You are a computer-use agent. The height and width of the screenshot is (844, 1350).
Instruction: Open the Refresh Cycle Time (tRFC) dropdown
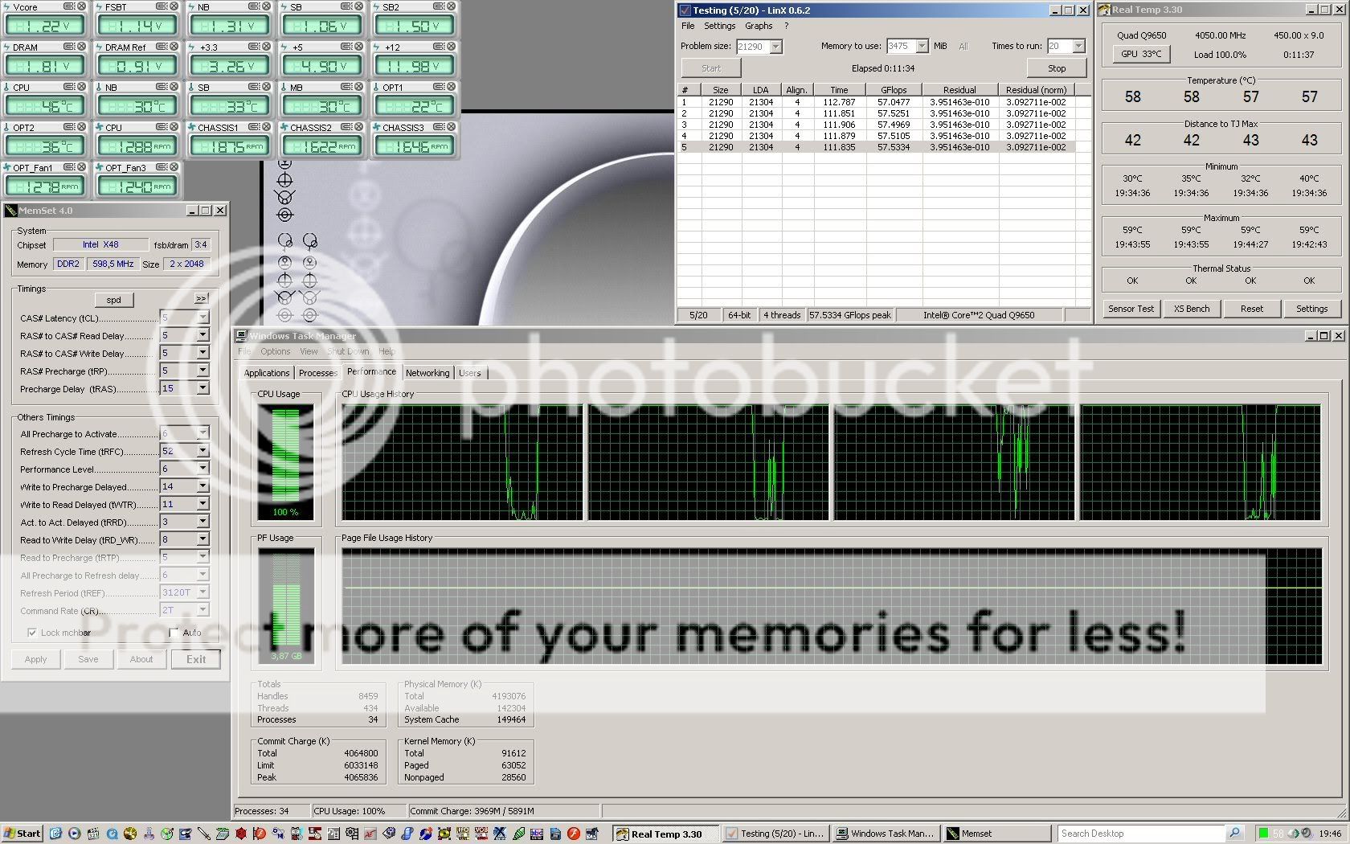point(202,451)
